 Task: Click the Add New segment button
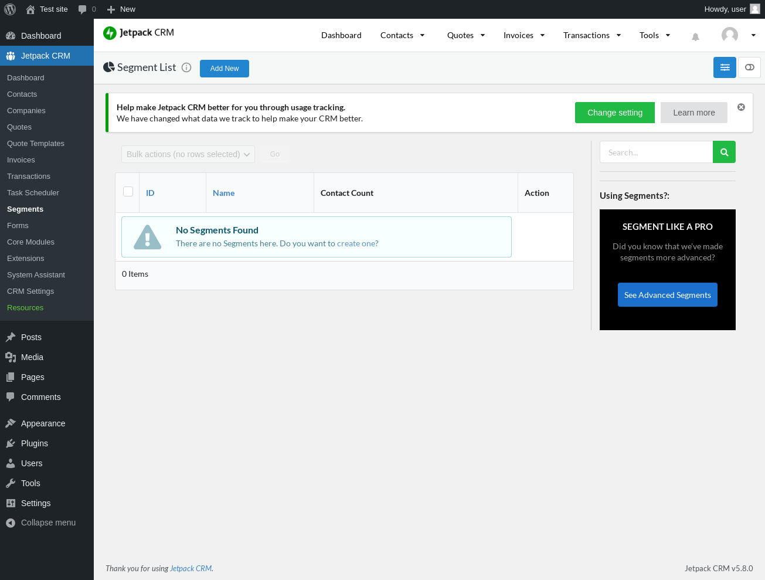[225, 69]
